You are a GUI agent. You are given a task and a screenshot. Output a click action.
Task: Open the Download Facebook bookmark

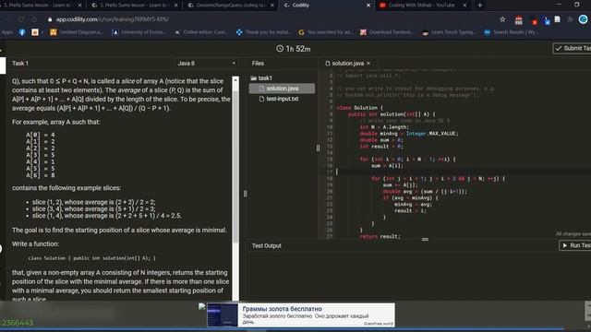(387, 32)
